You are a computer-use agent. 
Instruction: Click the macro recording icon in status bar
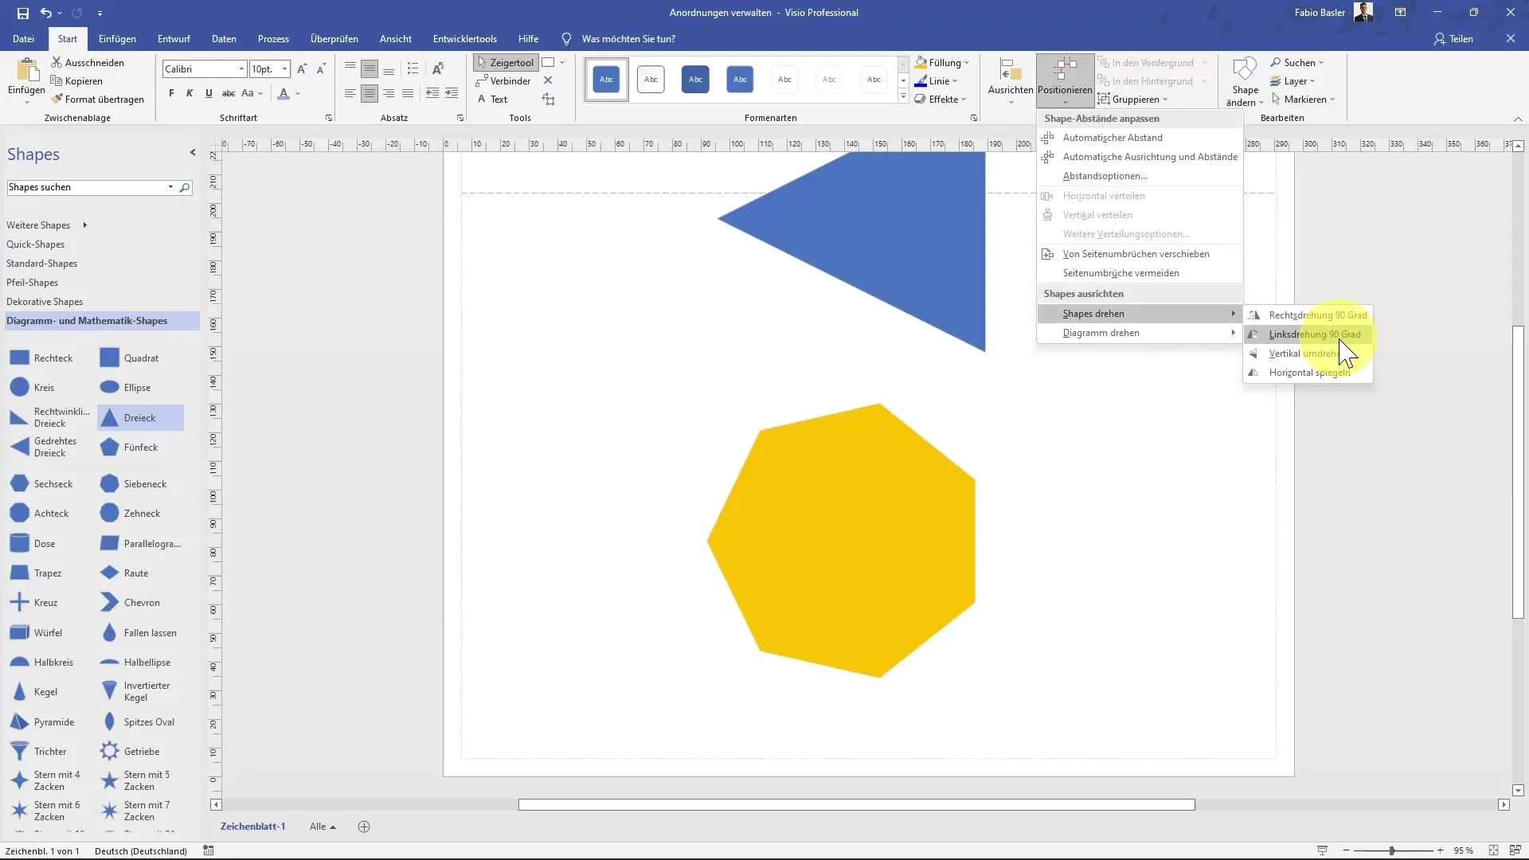coord(209,850)
